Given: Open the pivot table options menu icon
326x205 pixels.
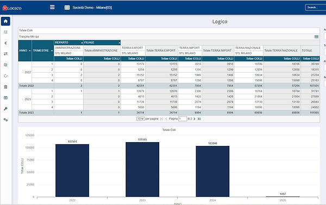Looking at the screenshot, I should (316, 37).
